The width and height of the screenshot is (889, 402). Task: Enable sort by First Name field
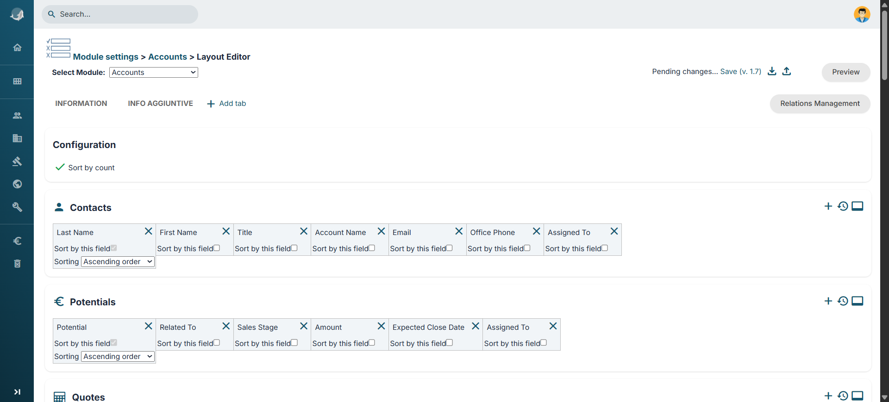pyautogui.click(x=217, y=248)
